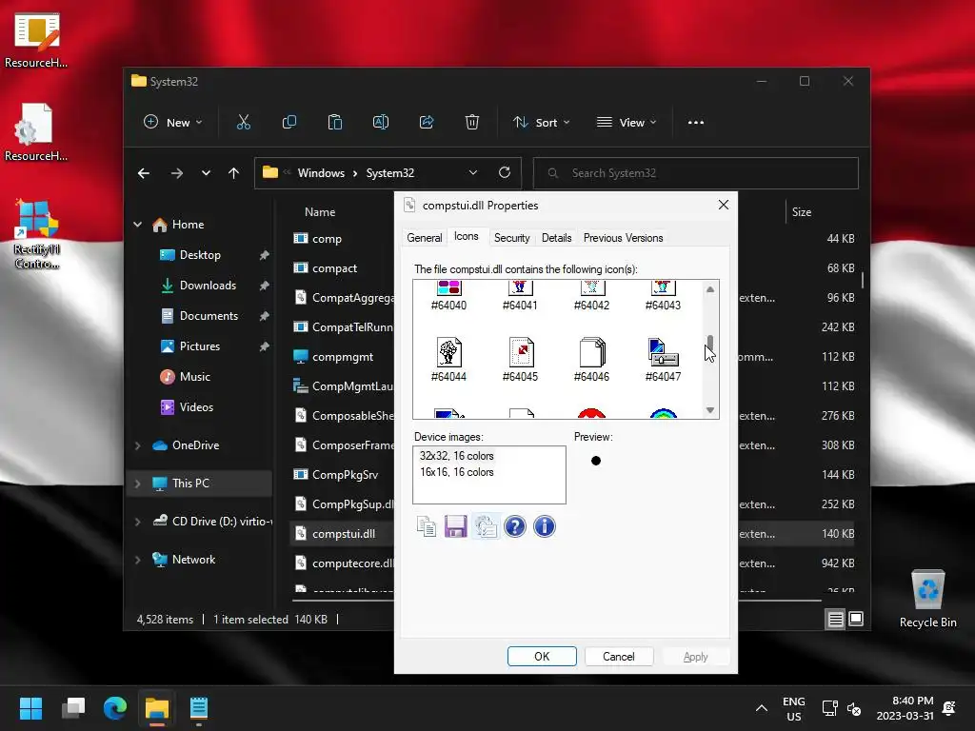975x731 pixels.
Task: Collapse the Home tree node
Action: [x=137, y=225]
